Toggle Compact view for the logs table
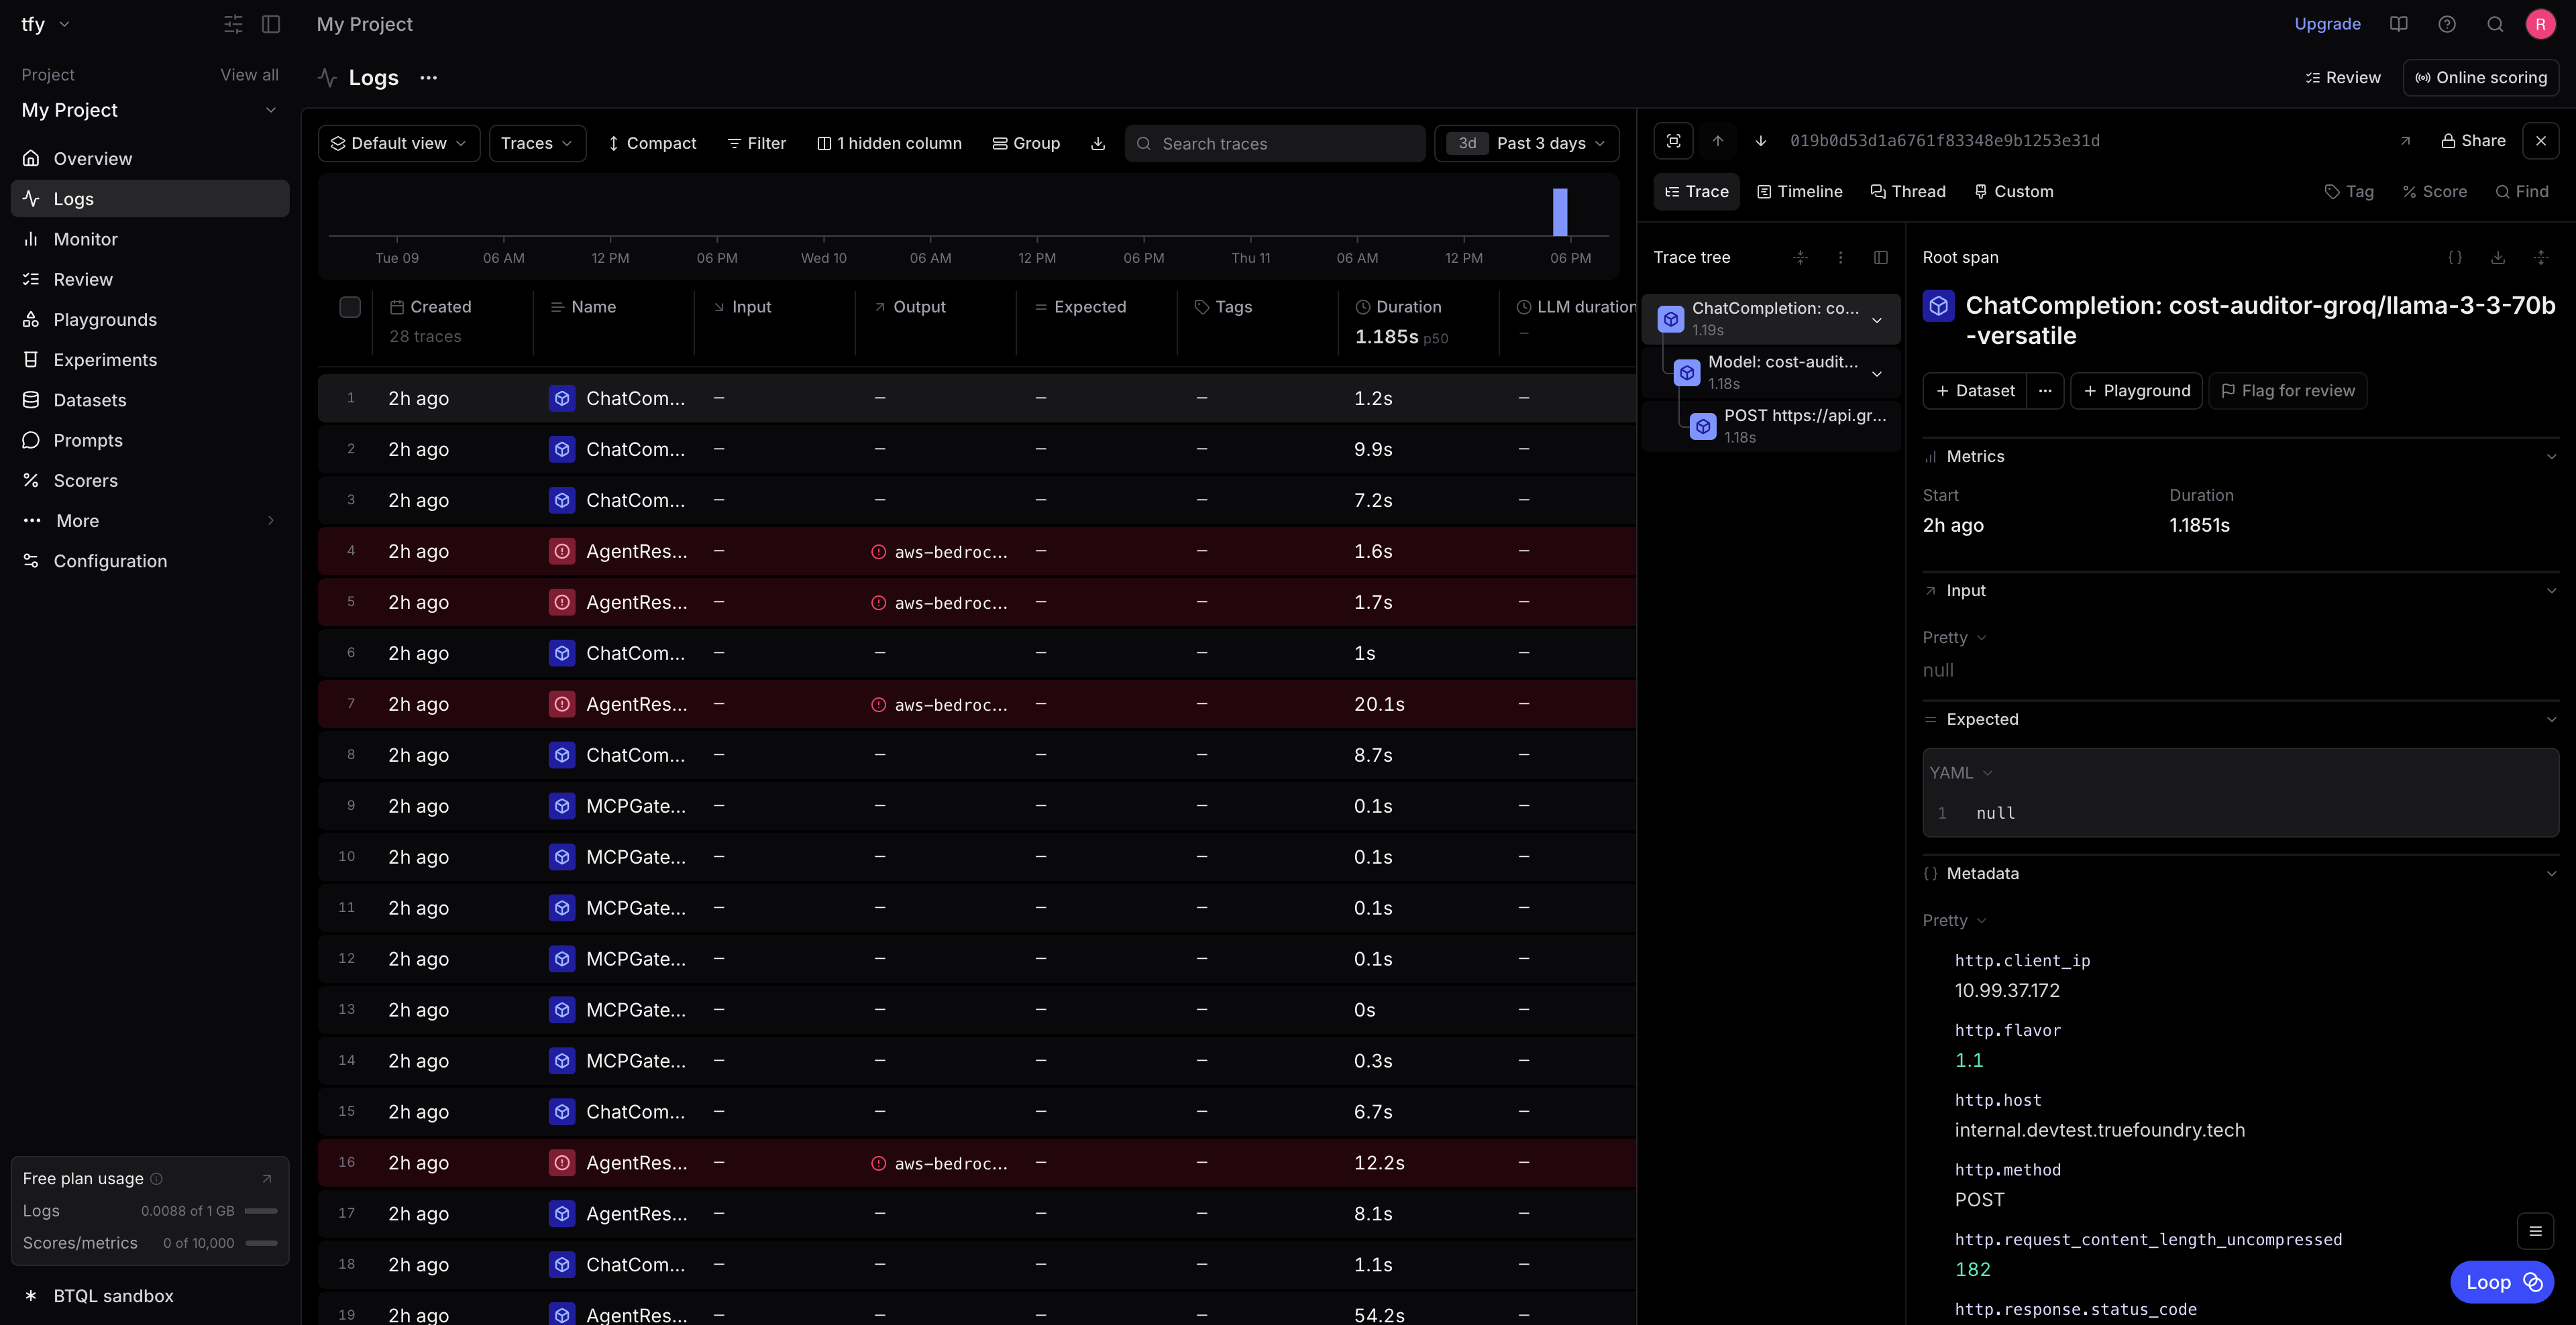The height and width of the screenshot is (1325, 2576). click(x=651, y=143)
